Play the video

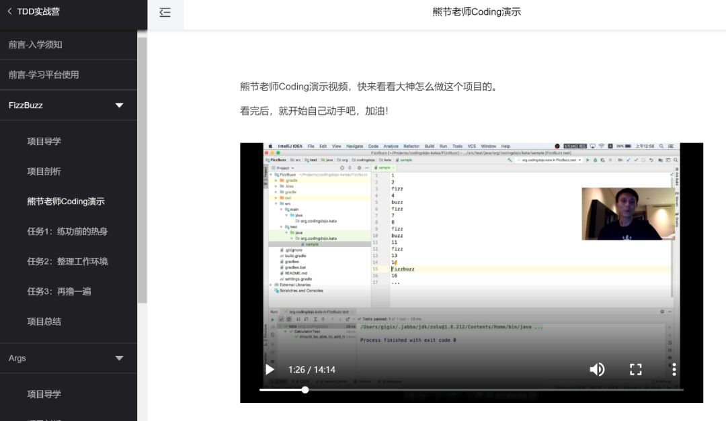(270, 370)
